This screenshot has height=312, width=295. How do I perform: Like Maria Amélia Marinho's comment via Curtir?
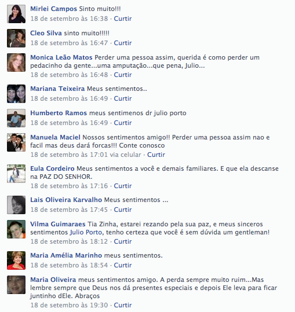[123, 265]
